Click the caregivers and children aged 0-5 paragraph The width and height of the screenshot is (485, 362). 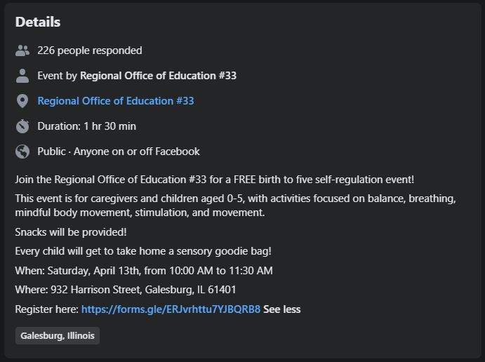point(235,206)
